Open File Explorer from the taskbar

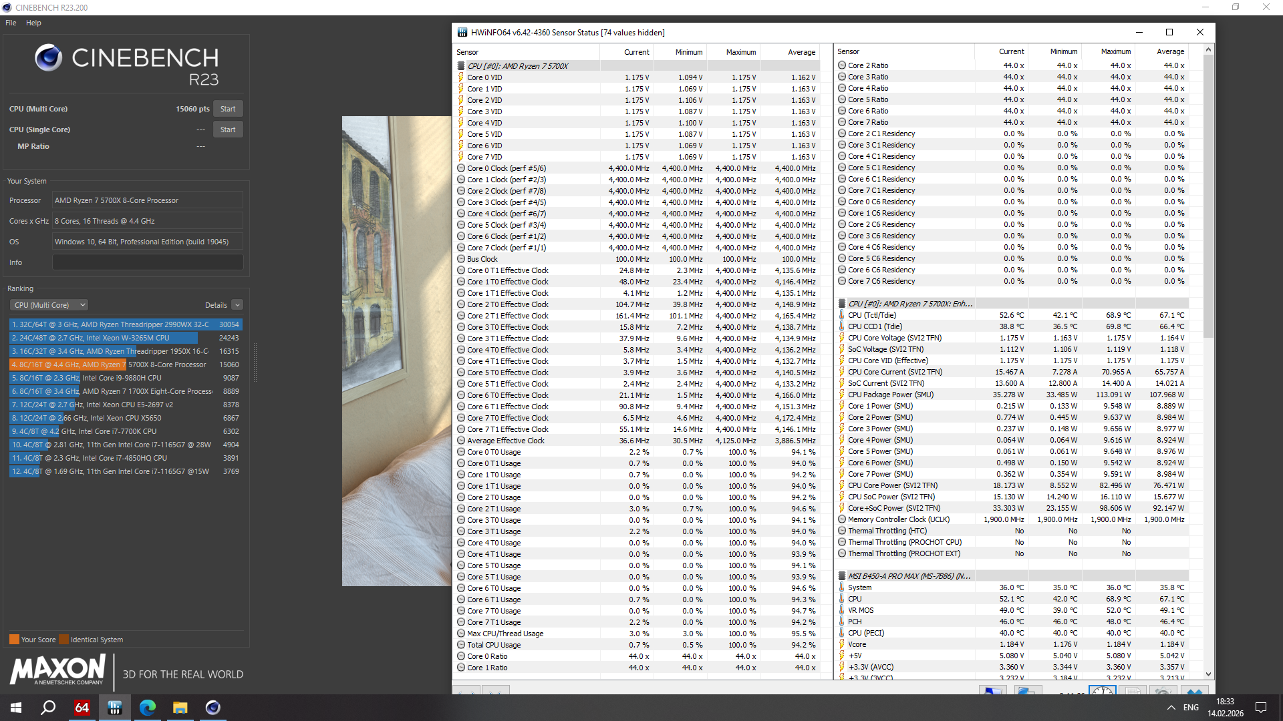pyautogui.click(x=180, y=708)
